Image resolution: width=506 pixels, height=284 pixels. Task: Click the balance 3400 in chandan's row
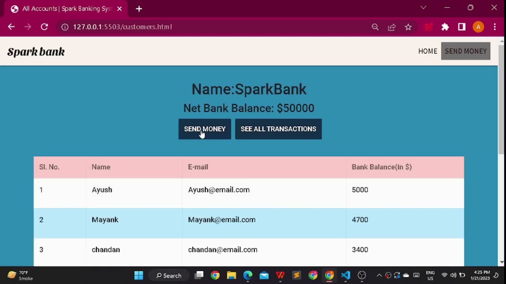(360, 250)
